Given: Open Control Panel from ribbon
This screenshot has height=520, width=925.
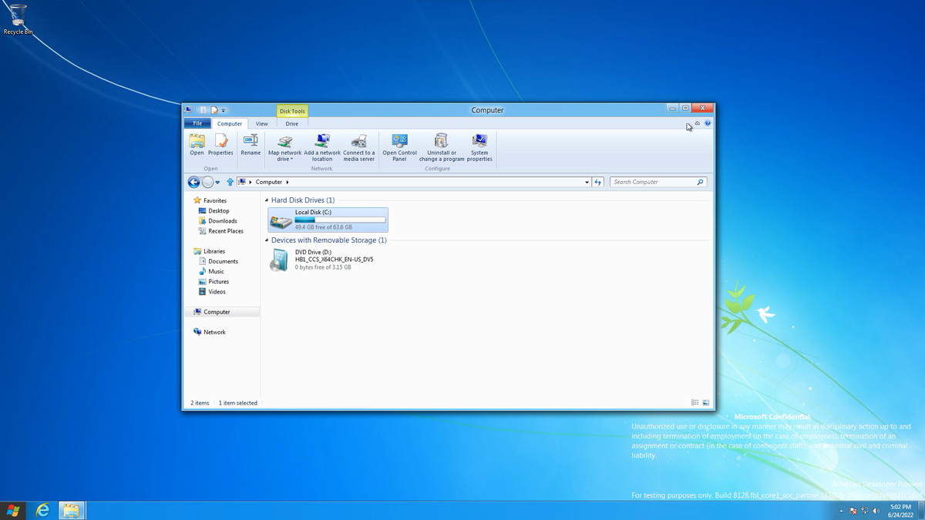Looking at the screenshot, I should (x=400, y=147).
